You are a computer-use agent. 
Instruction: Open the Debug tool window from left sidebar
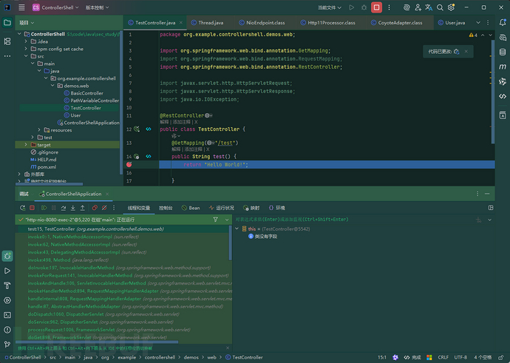[7, 256]
